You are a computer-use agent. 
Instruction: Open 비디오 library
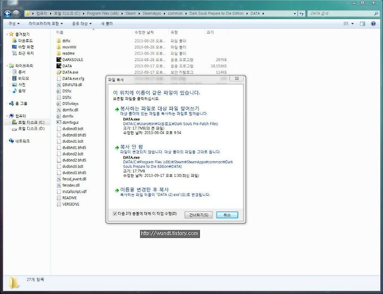click(23, 78)
